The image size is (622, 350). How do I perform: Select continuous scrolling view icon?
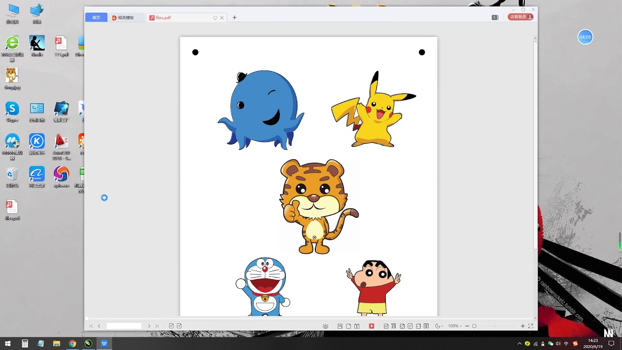[340, 326]
